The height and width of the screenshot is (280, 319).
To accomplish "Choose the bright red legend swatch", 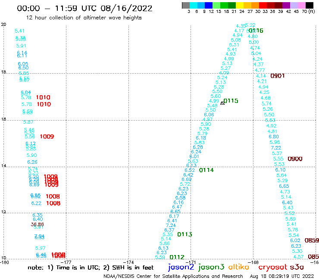I will pos(263,5).
